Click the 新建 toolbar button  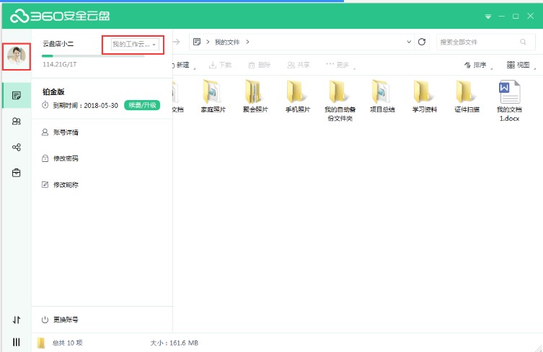(184, 65)
